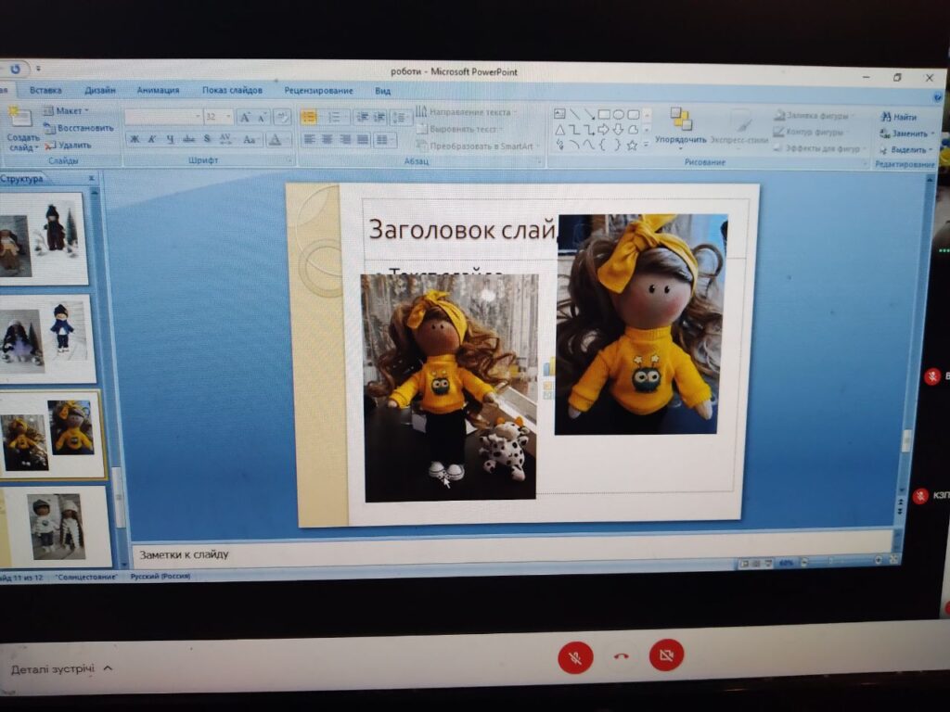
Task: Click the font color A button
Action: (275, 140)
